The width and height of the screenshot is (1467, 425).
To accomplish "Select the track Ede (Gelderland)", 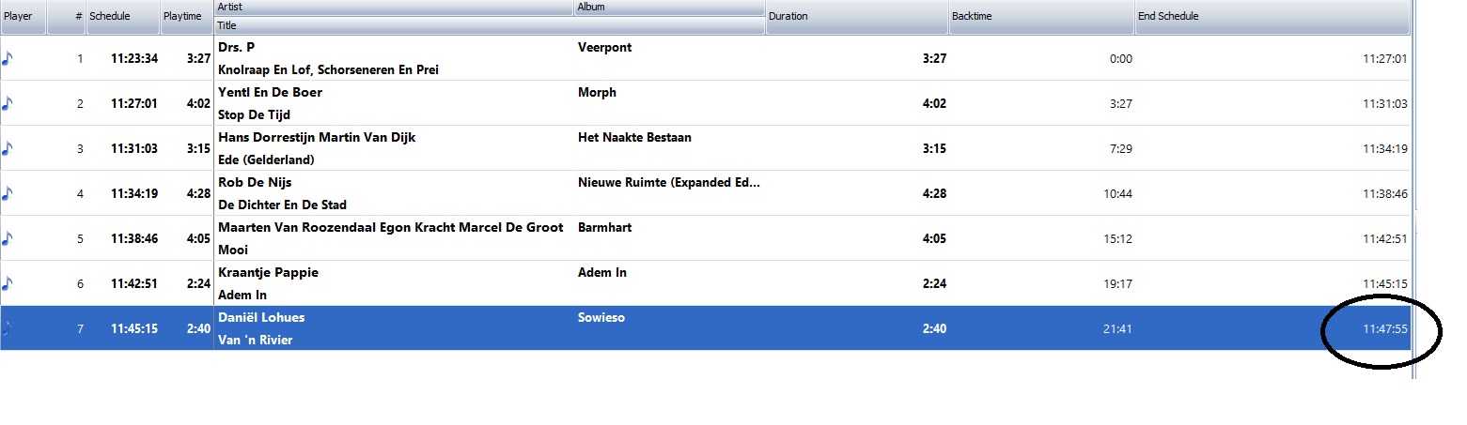I will click(x=266, y=159).
